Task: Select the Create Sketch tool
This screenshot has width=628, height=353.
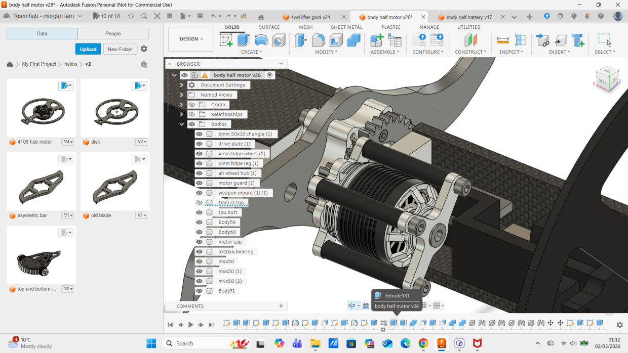Action: tap(226, 40)
